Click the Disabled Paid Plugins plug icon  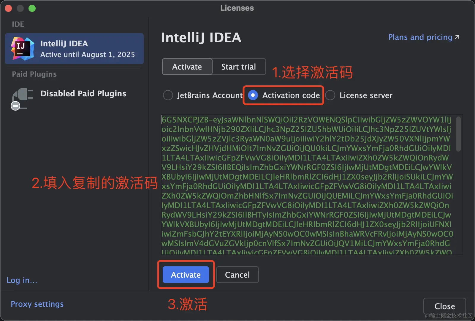[22, 99]
